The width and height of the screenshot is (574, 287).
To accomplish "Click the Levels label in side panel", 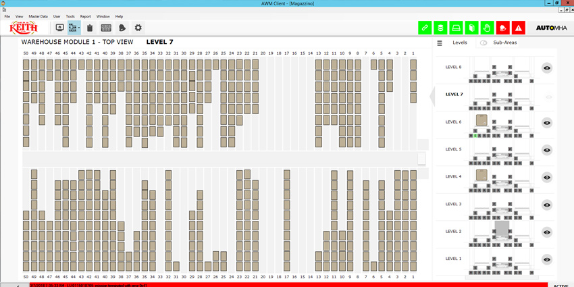I will 460,43.
